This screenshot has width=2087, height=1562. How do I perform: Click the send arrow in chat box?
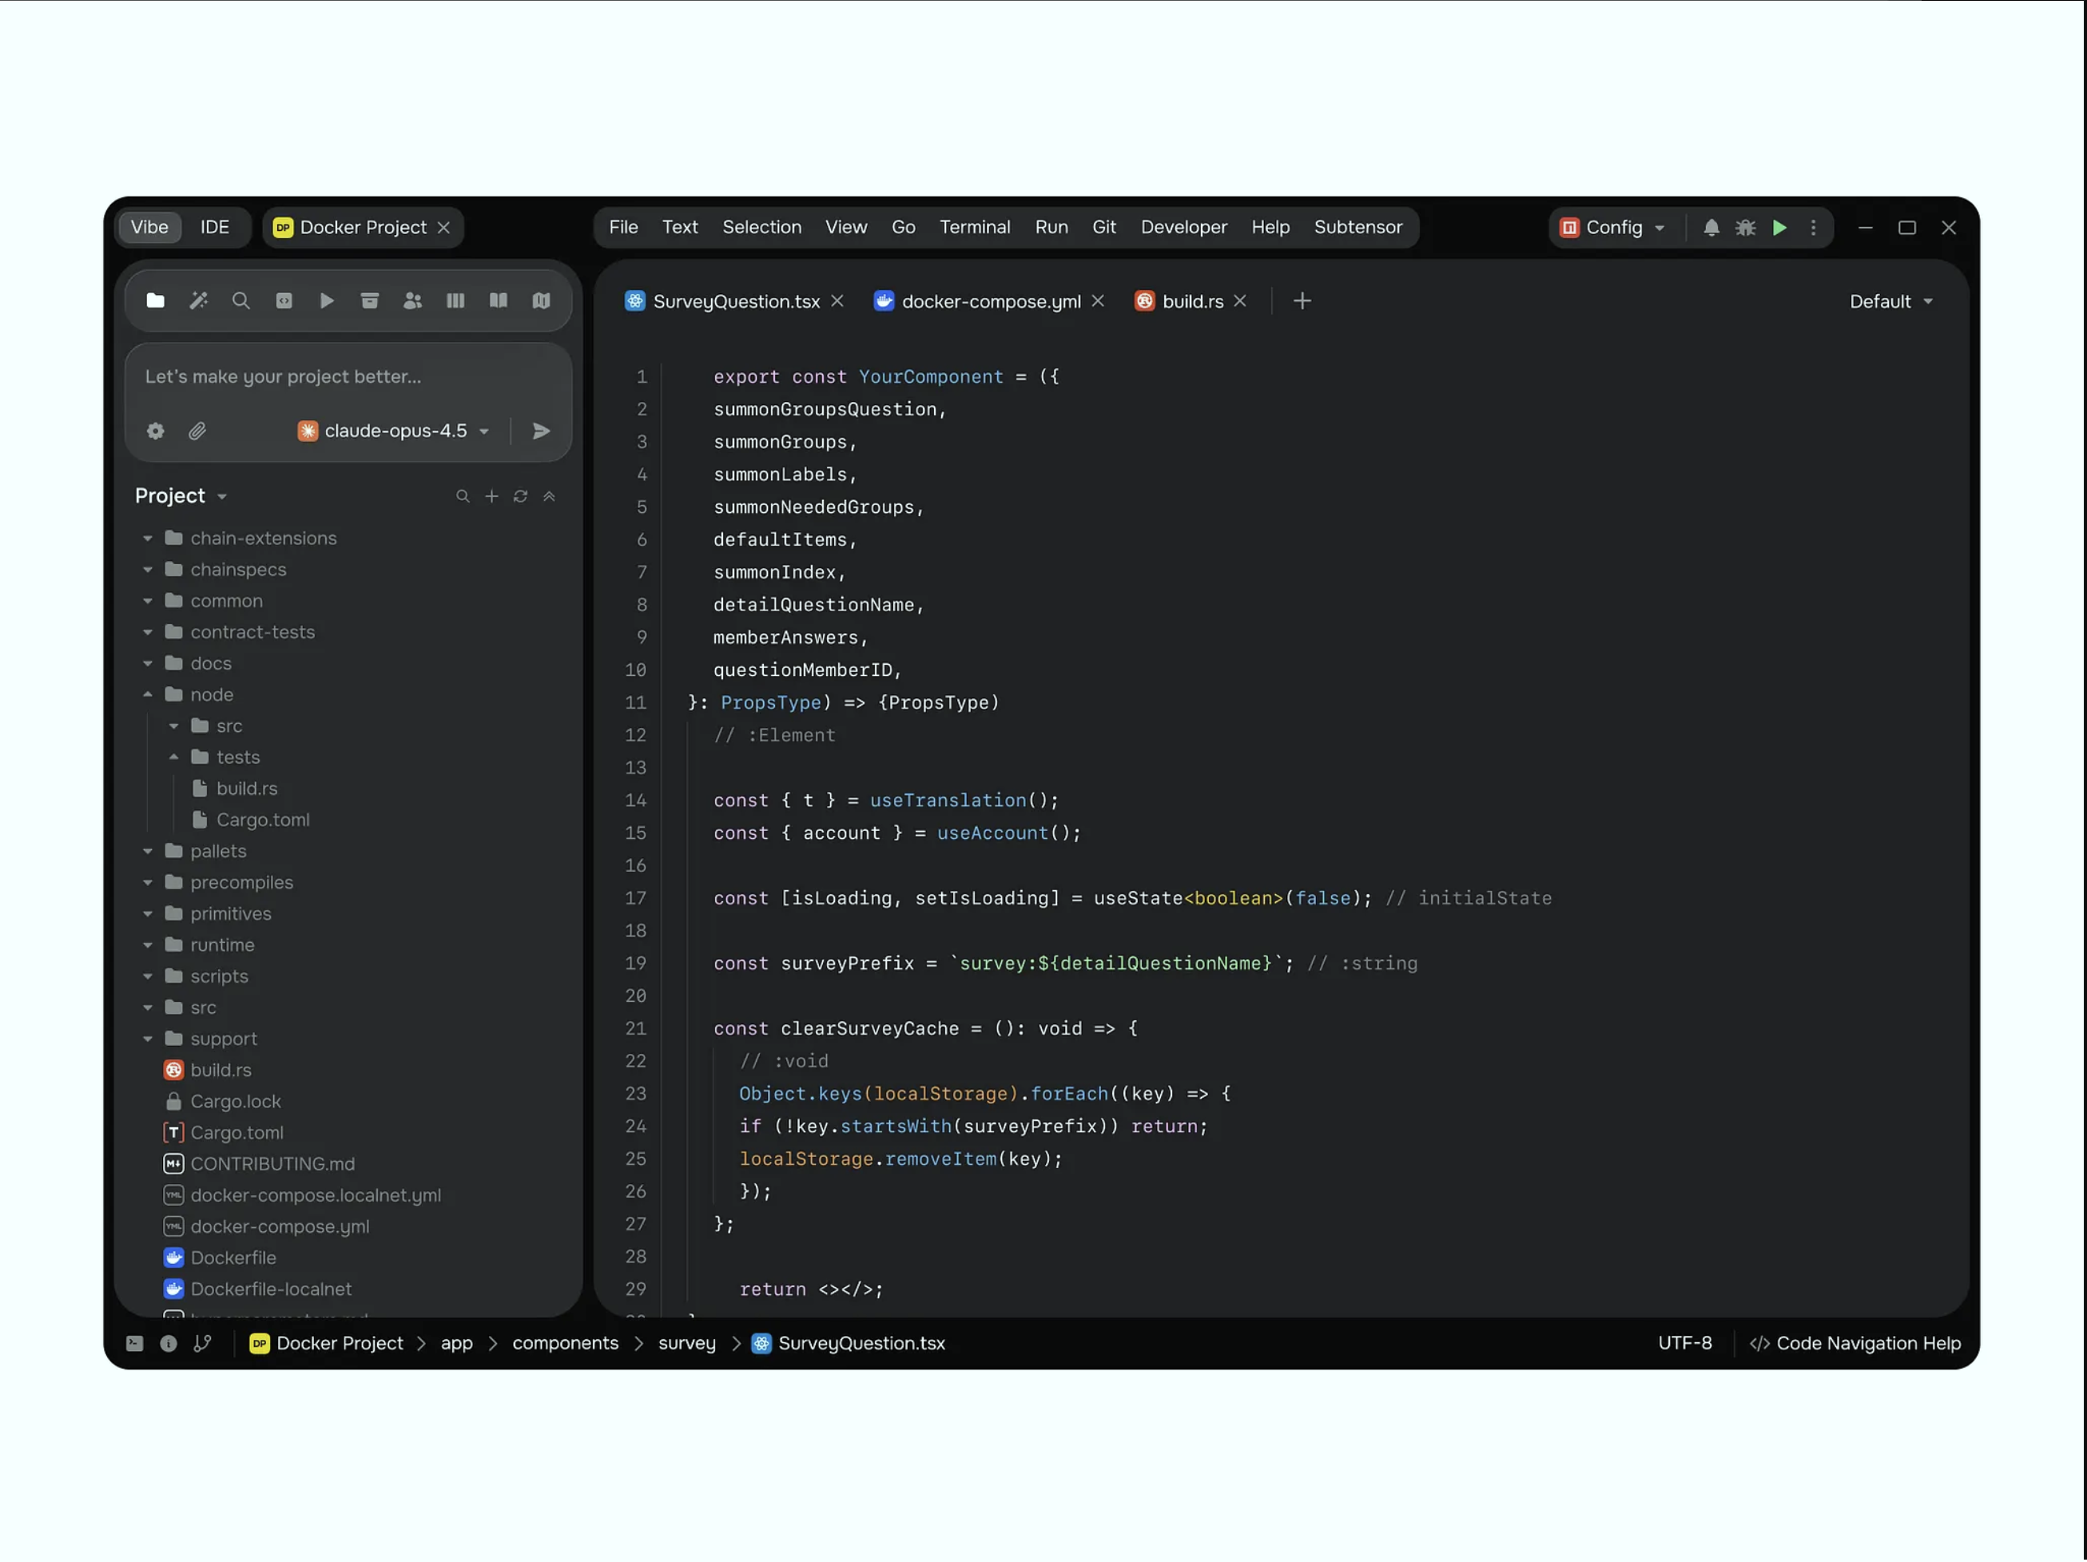click(541, 431)
